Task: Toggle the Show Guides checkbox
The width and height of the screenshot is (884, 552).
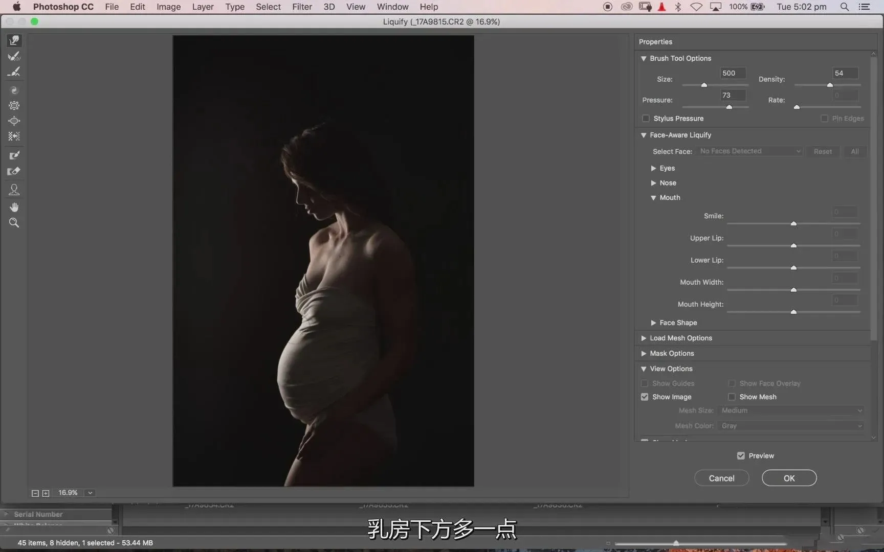Action: tap(645, 383)
